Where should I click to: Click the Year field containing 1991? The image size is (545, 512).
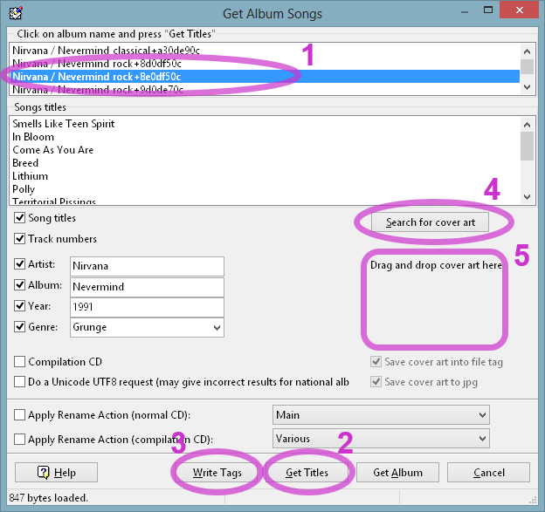pyautogui.click(x=147, y=307)
